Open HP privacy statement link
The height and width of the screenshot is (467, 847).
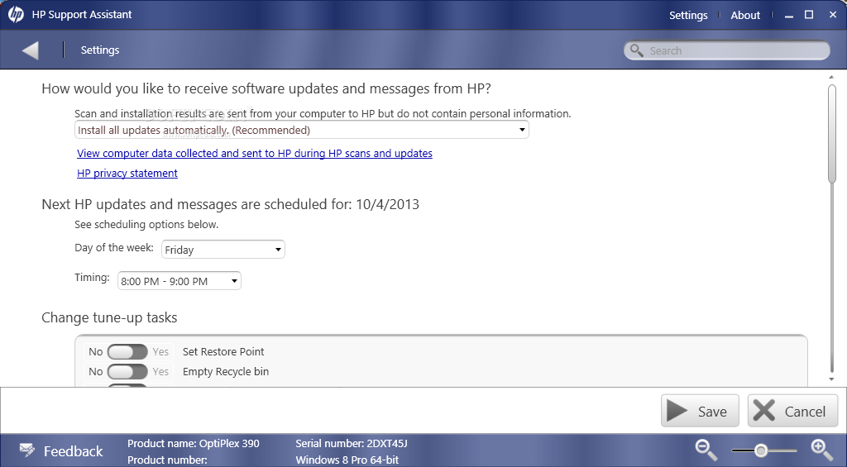(127, 174)
